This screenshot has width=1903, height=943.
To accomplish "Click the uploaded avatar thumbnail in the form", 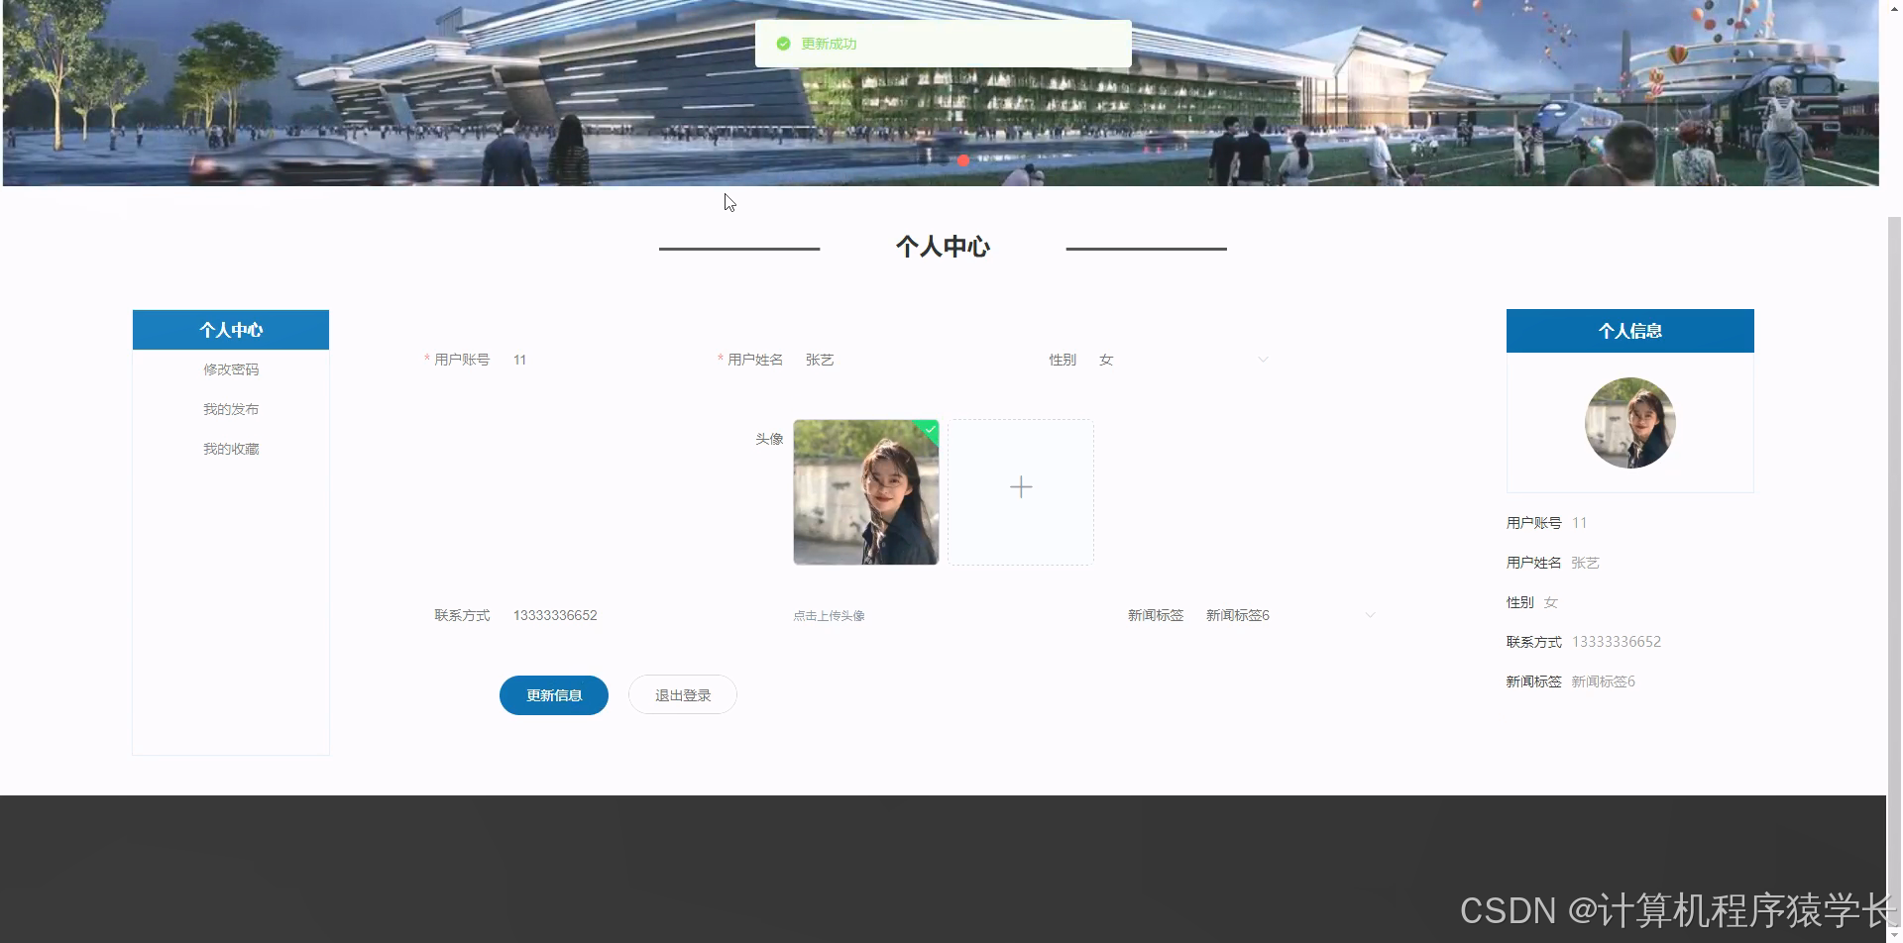I will (866, 492).
